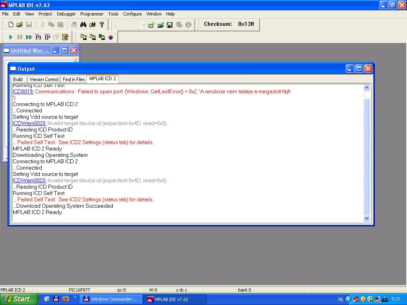The height and width of the screenshot is (305, 407).
Task: Open the first ICDWarn0020 warning link
Action: point(29,124)
